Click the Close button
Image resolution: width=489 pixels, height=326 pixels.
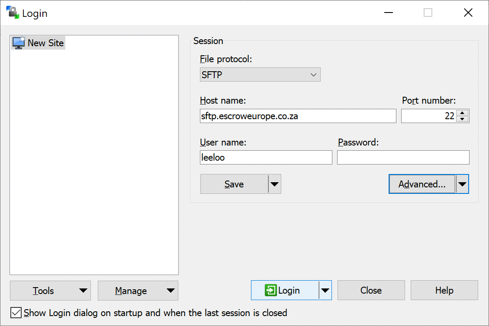(371, 290)
